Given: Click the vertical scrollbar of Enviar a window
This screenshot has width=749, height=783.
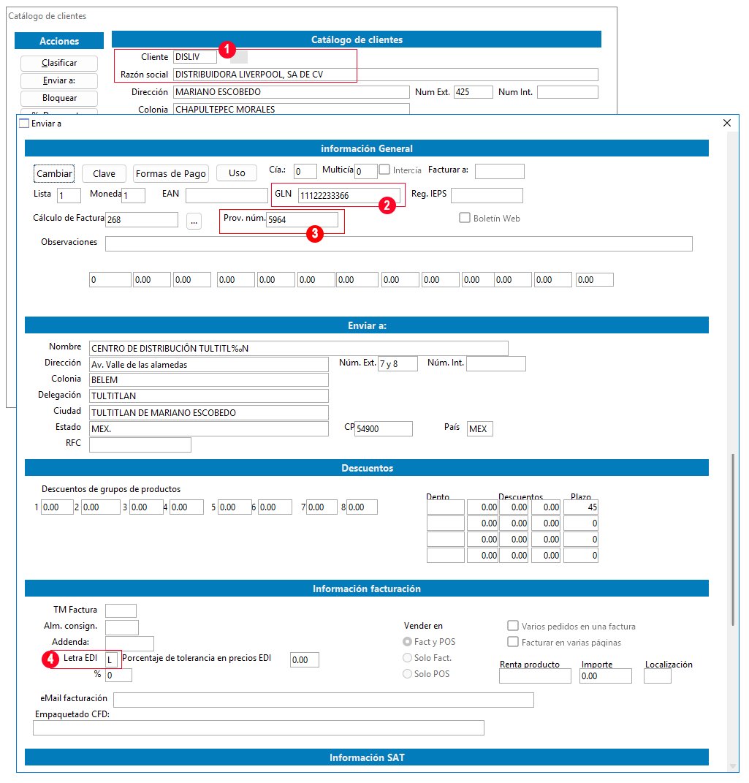Looking at the screenshot, I should coord(732,540).
